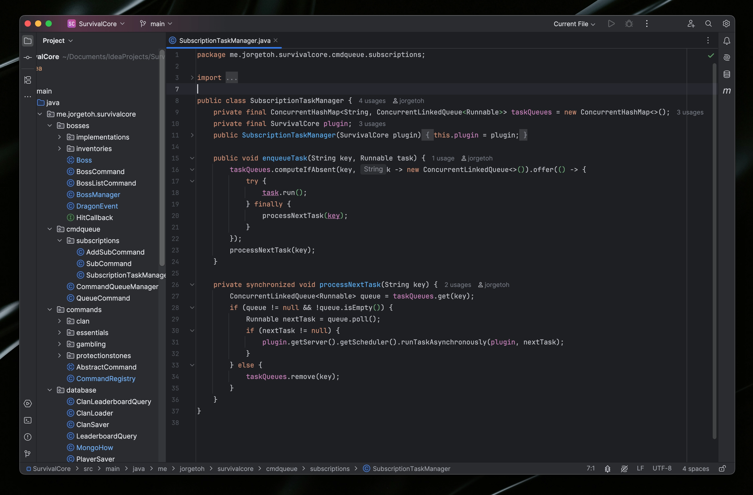Screen dimensions: 753x495
Task: Open the Commit tool window icon
Action: [x=28, y=57]
